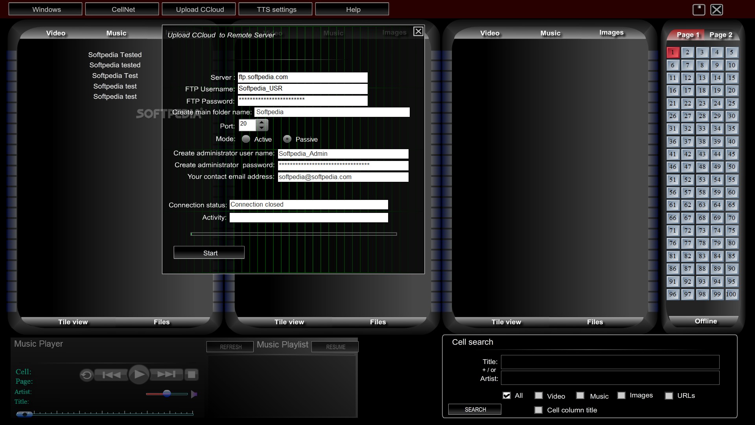
Task: Switch right panel to Files view
Action: (595, 322)
